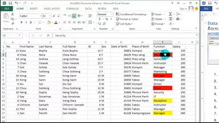Click the Increase Indent icon
The image size is (219, 123).
[x=84, y=22]
